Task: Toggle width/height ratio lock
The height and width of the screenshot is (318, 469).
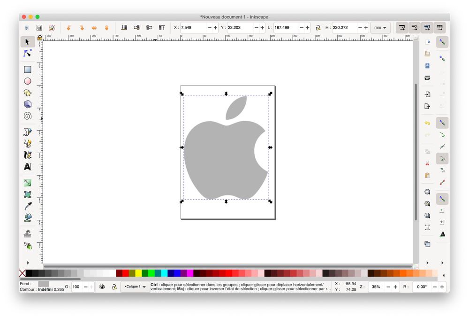Action: 318,28
